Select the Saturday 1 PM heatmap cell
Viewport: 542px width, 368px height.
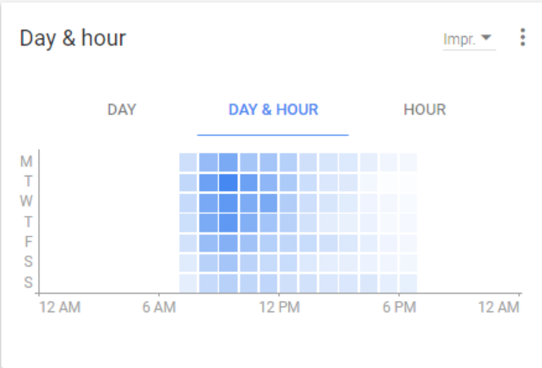coord(308,263)
